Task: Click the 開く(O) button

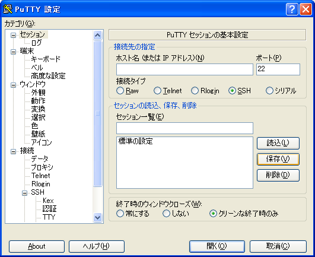Action: 217,246
